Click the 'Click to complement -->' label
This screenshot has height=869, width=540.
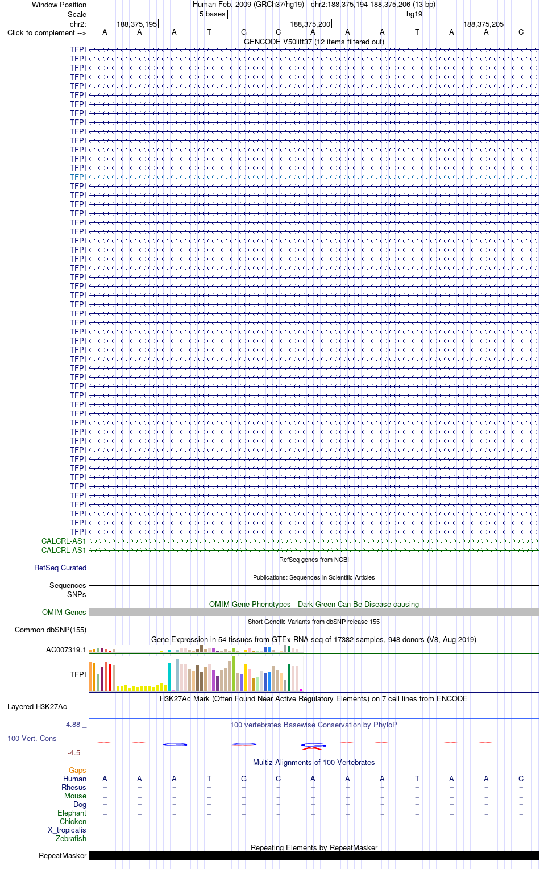click(47, 32)
